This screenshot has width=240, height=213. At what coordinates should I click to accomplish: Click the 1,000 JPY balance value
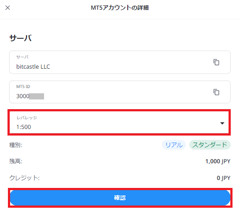(x=218, y=161)
